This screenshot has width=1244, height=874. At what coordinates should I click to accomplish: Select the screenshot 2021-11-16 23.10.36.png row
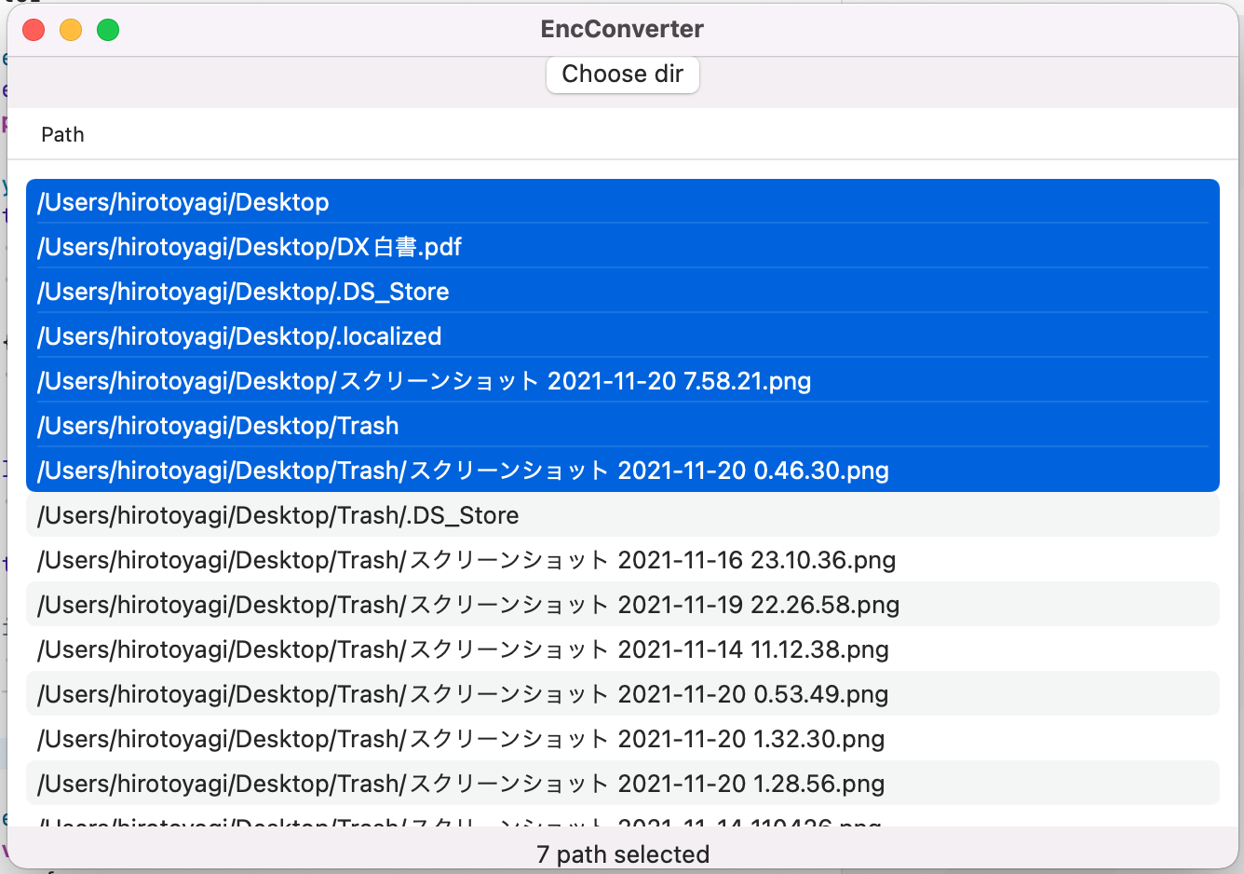[466, 560]
